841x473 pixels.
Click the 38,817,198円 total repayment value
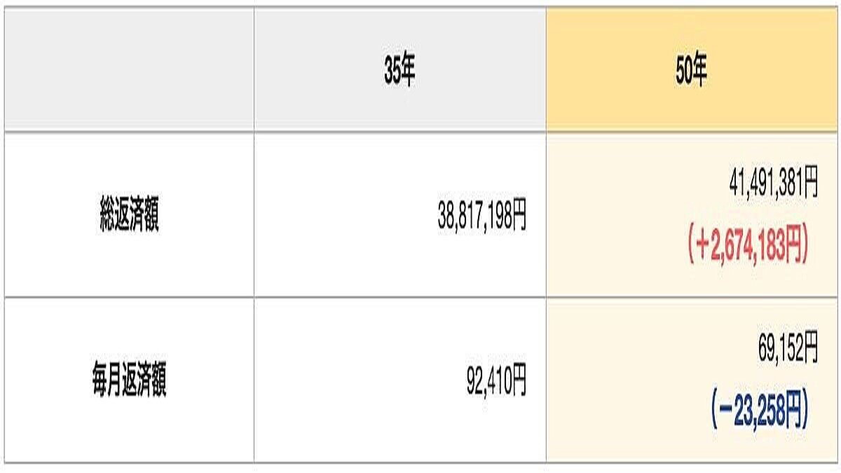(x=481, y=219)
